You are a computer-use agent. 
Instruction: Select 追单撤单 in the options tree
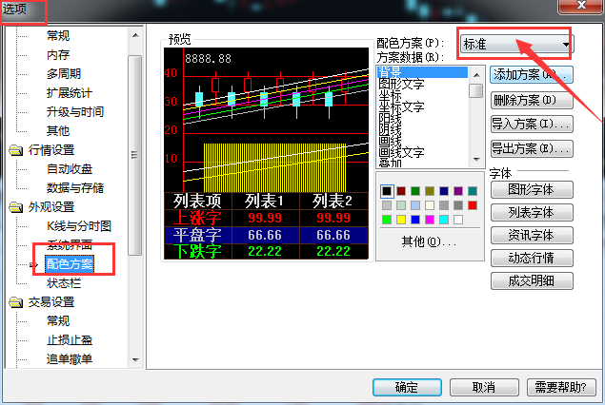click(70, 359)
